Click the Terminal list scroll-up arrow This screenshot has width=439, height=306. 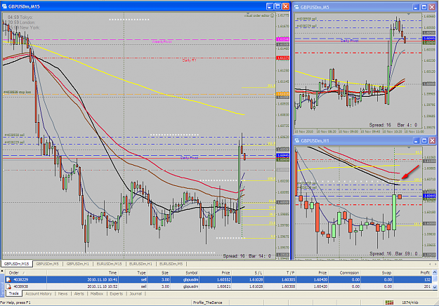coord(435,272)
